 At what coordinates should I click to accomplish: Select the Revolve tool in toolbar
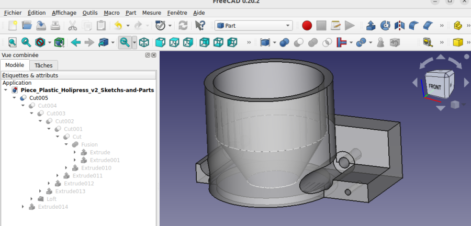(385, 25)
